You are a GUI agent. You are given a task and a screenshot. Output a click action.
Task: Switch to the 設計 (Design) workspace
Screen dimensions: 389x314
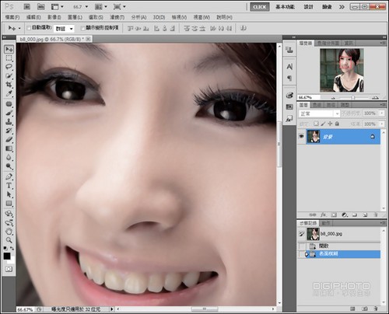tap(308, 7)
